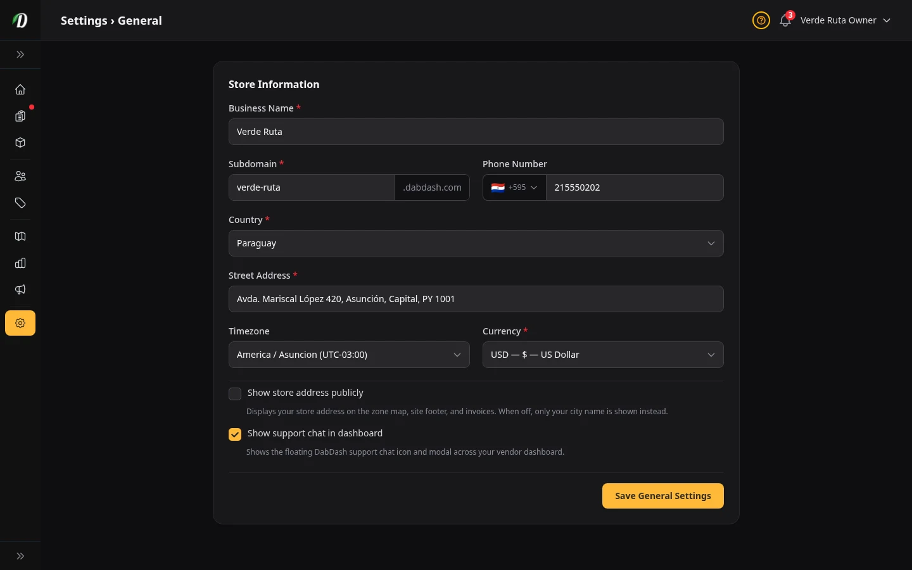Screen dimensions: 912x570
Task: Click the Settings › General breadcrumb
Action: click(x=111, y=20)
